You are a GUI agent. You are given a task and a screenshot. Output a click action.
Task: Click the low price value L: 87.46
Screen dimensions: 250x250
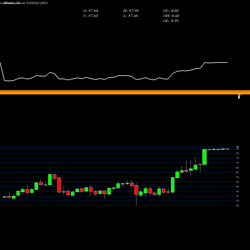(130, 15)
